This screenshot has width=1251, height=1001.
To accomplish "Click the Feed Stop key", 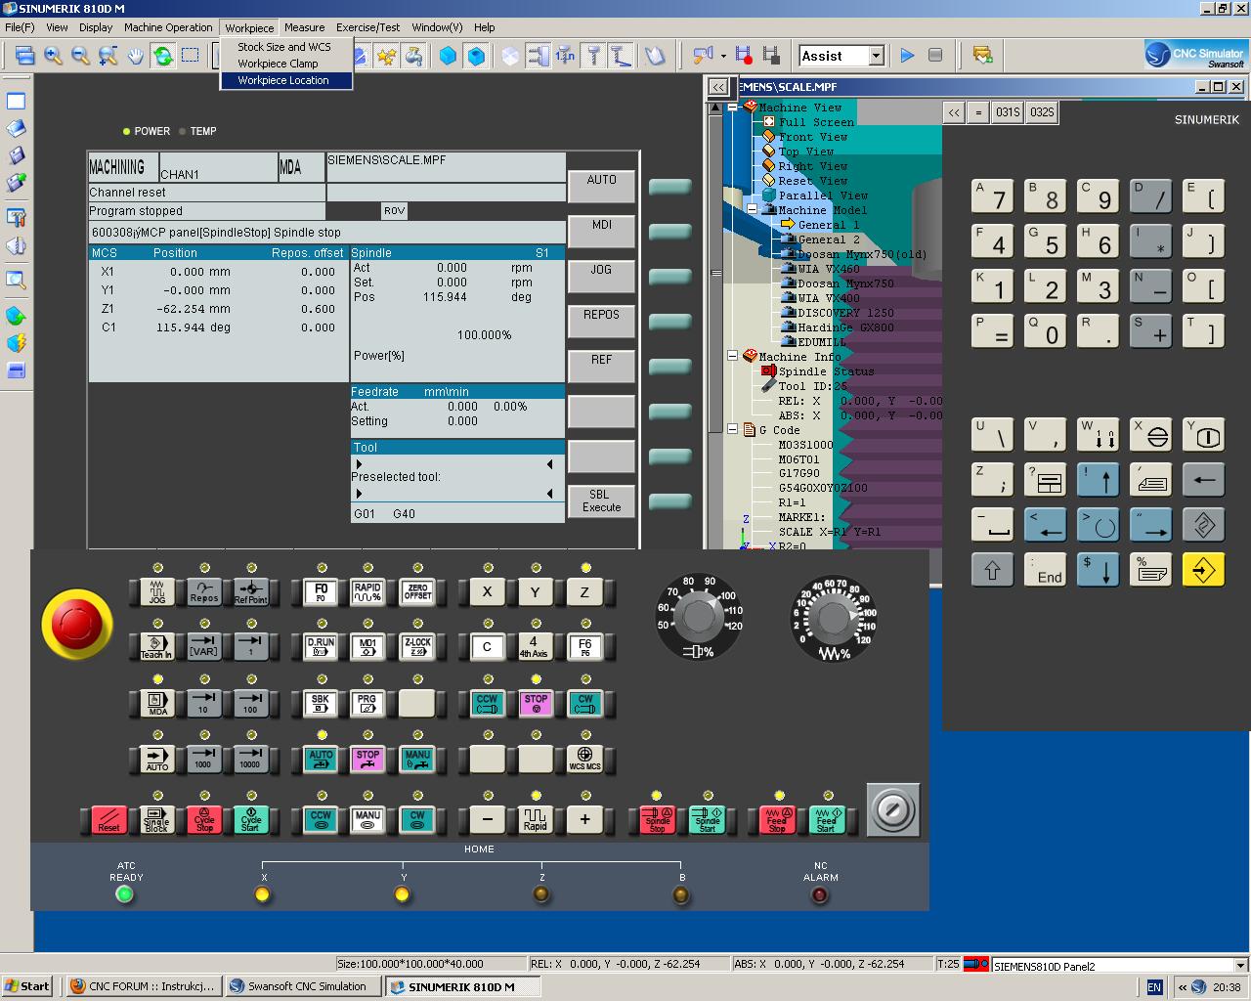I will coord(777,819).
